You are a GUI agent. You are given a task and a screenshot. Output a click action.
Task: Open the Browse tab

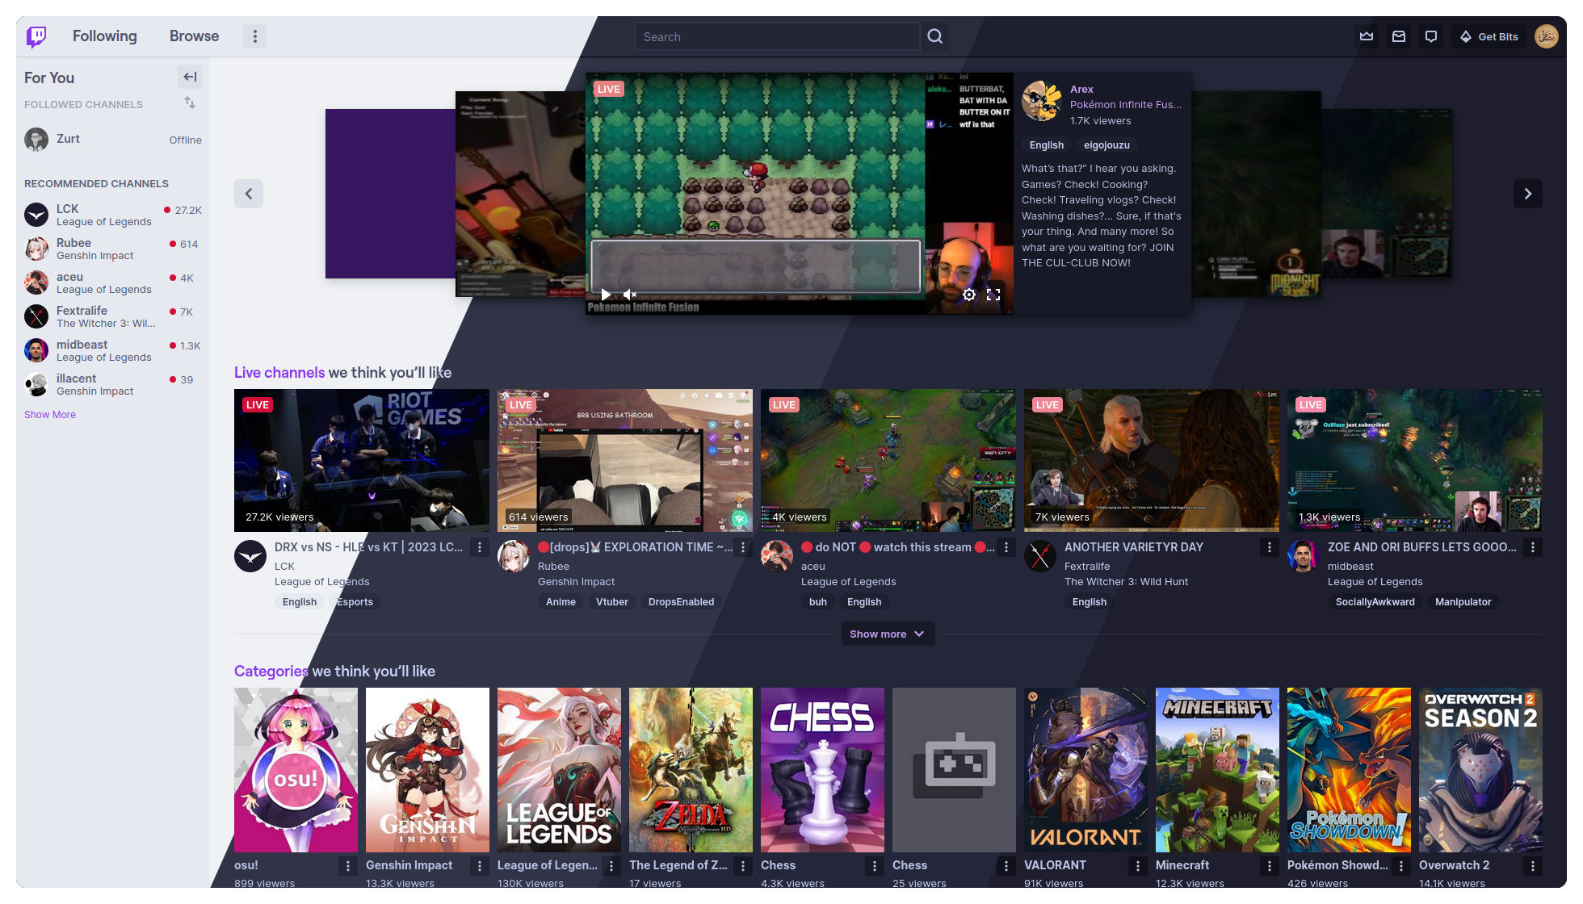pos(194,36)
